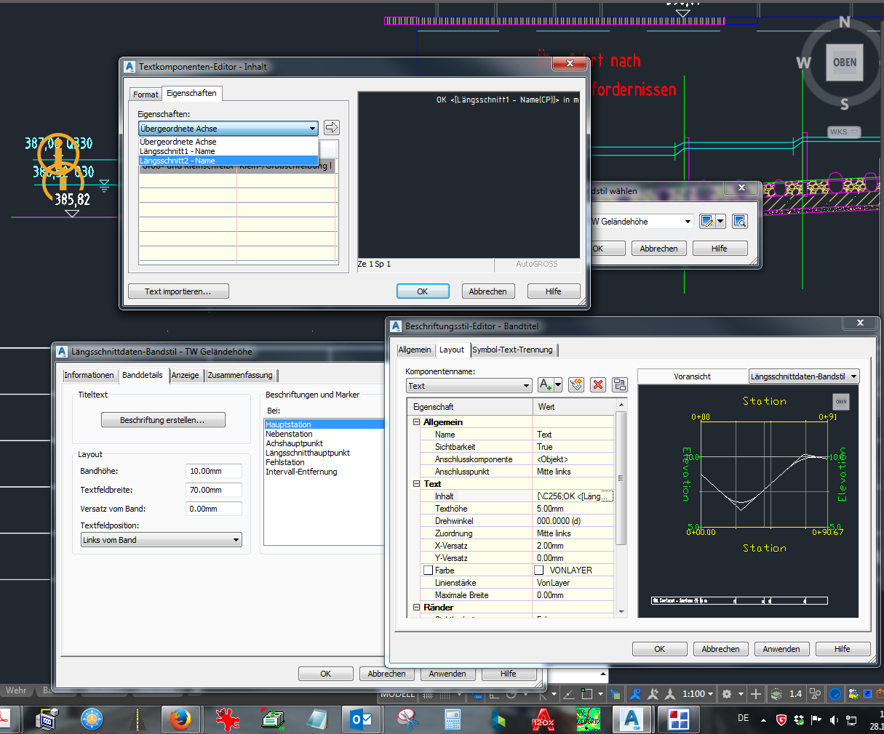Click Abbrechen in the Textkomponenten-Editor

click(x=487, y=291)
